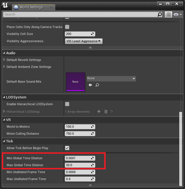This screenshot has width=185, height=189.
Task: Click World to Meters spinner arrow
Action: (x=92, y=127)
